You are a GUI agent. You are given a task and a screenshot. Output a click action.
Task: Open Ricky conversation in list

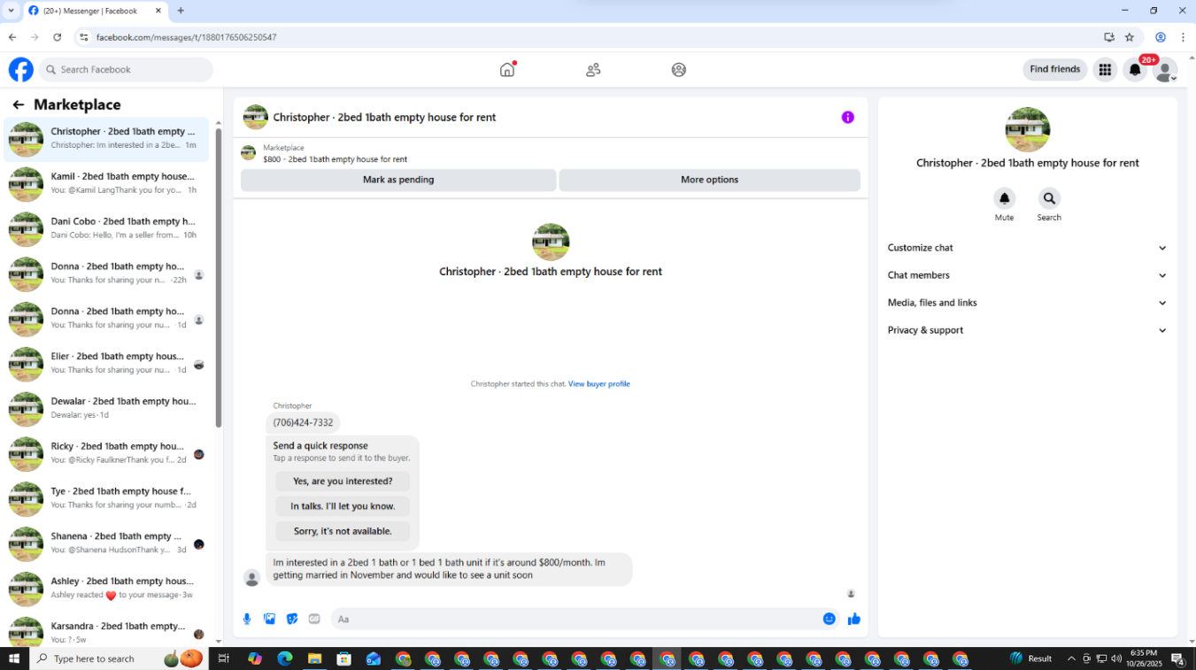tap(107, 454)
